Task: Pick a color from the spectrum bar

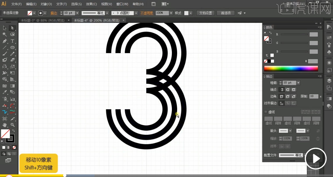Action: pyautogui.click(x=291, y=68)
